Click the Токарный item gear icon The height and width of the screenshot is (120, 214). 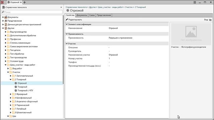pyautogui.click(x=16, y=87)
